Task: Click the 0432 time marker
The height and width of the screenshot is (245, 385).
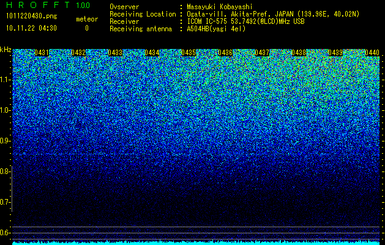Action: (78, 53)
